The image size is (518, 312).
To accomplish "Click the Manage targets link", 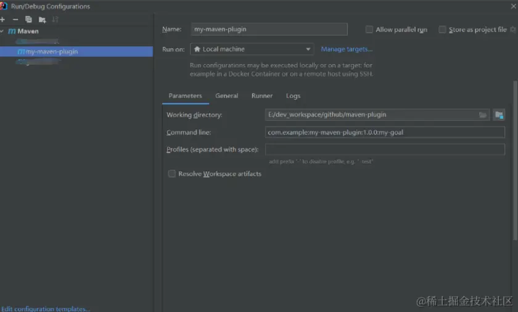I will [347, 49].
